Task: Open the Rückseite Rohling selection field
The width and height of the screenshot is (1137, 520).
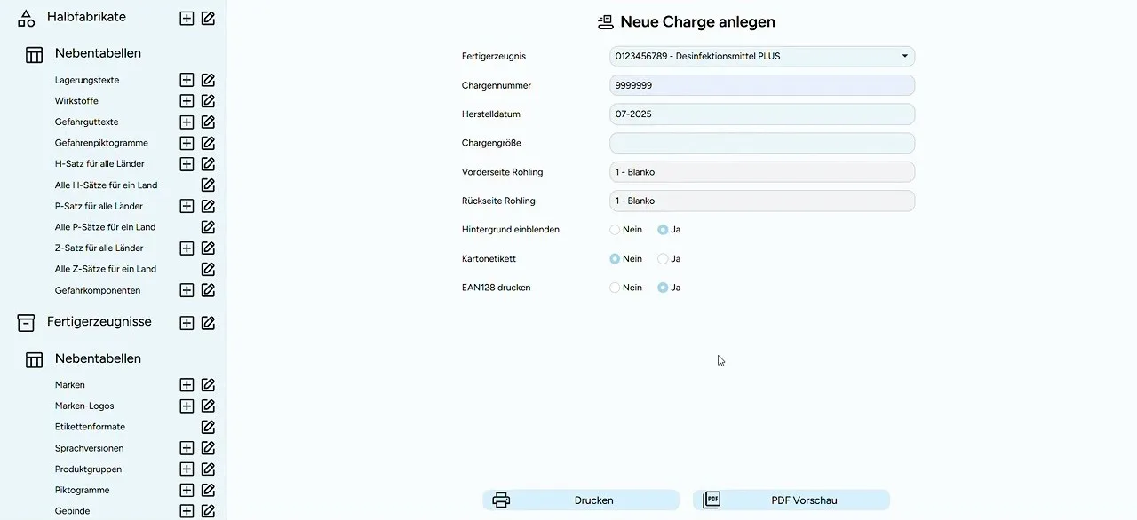Action: coord(762,201)
